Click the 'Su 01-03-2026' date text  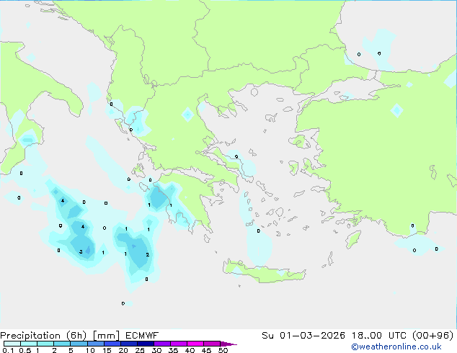click(x=303, y=336)
